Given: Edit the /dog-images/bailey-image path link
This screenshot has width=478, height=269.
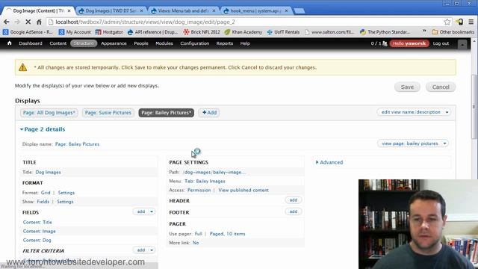Looking at the screenshot, I should (214, 172).
